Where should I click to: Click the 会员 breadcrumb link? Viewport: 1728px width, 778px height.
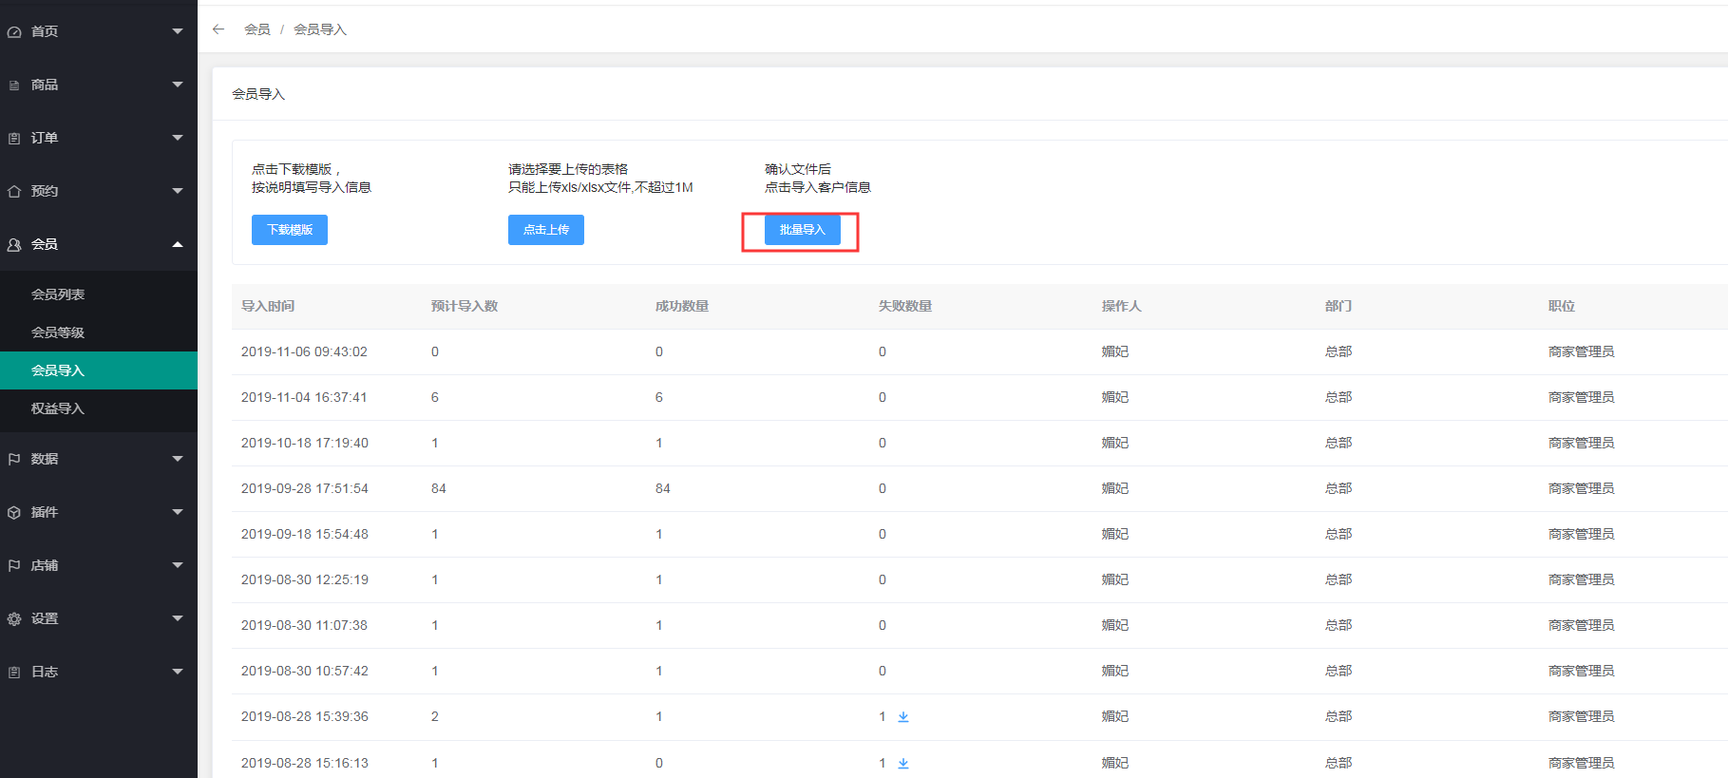pos(256,29)
